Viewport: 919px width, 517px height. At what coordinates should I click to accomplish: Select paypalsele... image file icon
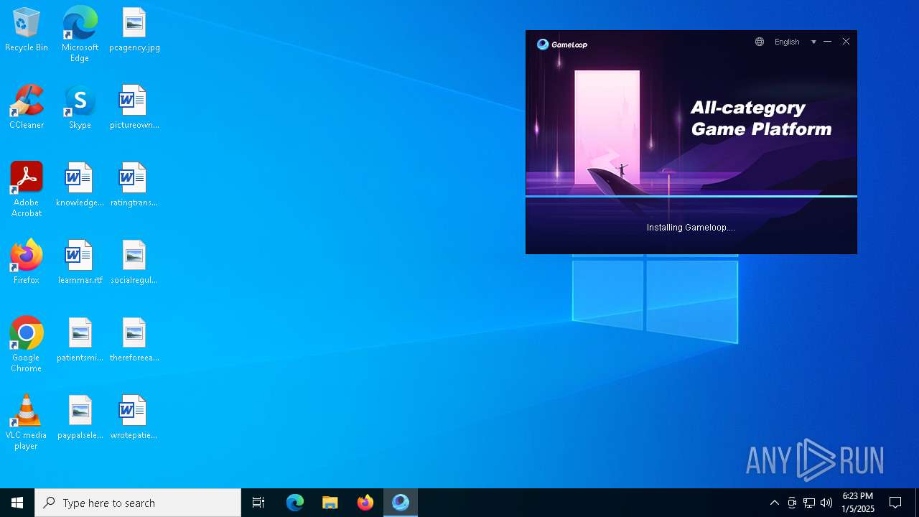point(80,418)
